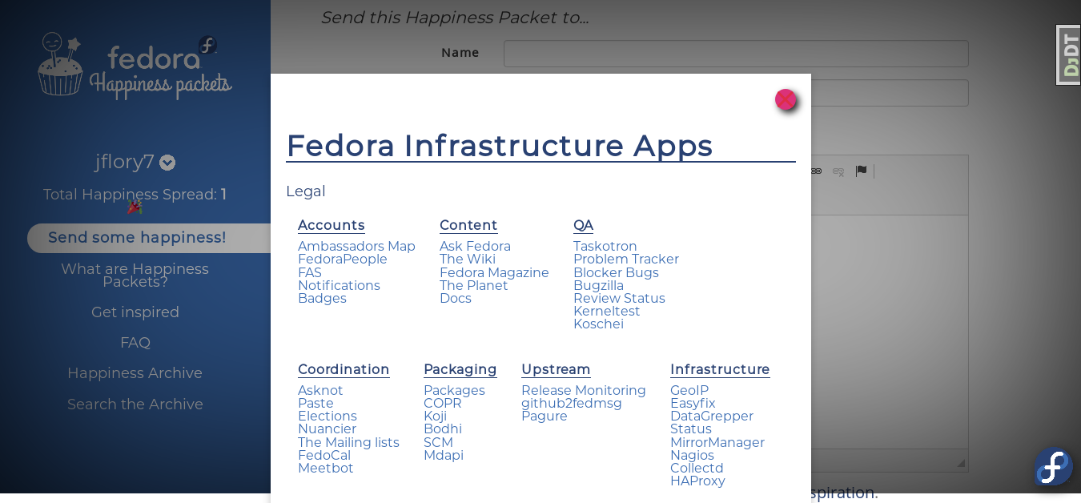Image resolution: width=1081 pixels, height=503 pixels.
Task: Expand the jflory7 user dropdown arrow
Action: coord(167,163)
